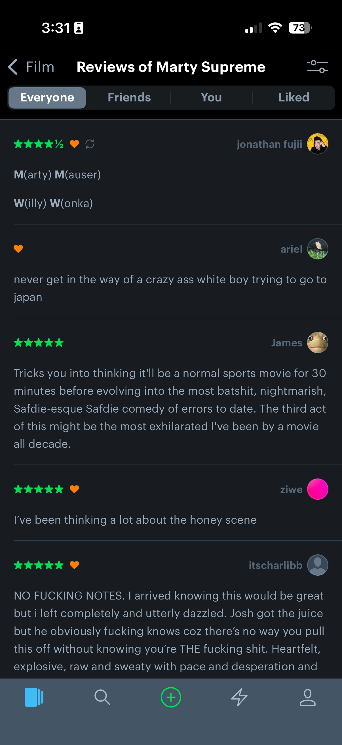Tap the green plus add button
Screen dimensions: 342x745
point(171,697)
